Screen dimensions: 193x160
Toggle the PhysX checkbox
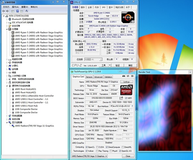pyautogui.click(x=111, y=151)
